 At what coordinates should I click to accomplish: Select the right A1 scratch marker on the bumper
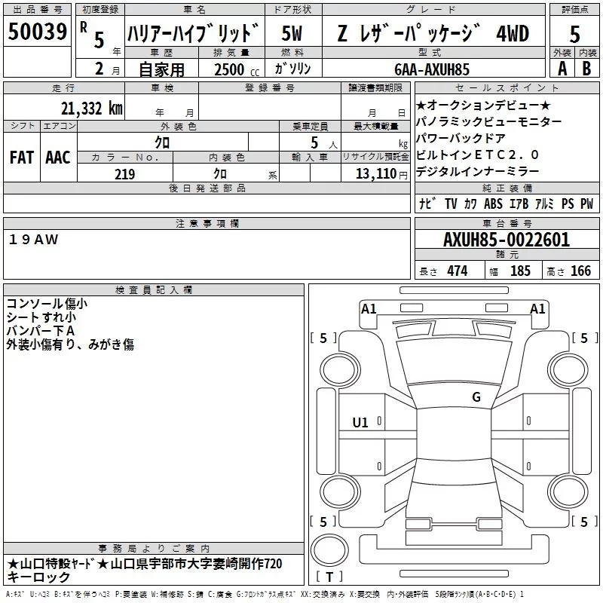(x=537, y=308)
